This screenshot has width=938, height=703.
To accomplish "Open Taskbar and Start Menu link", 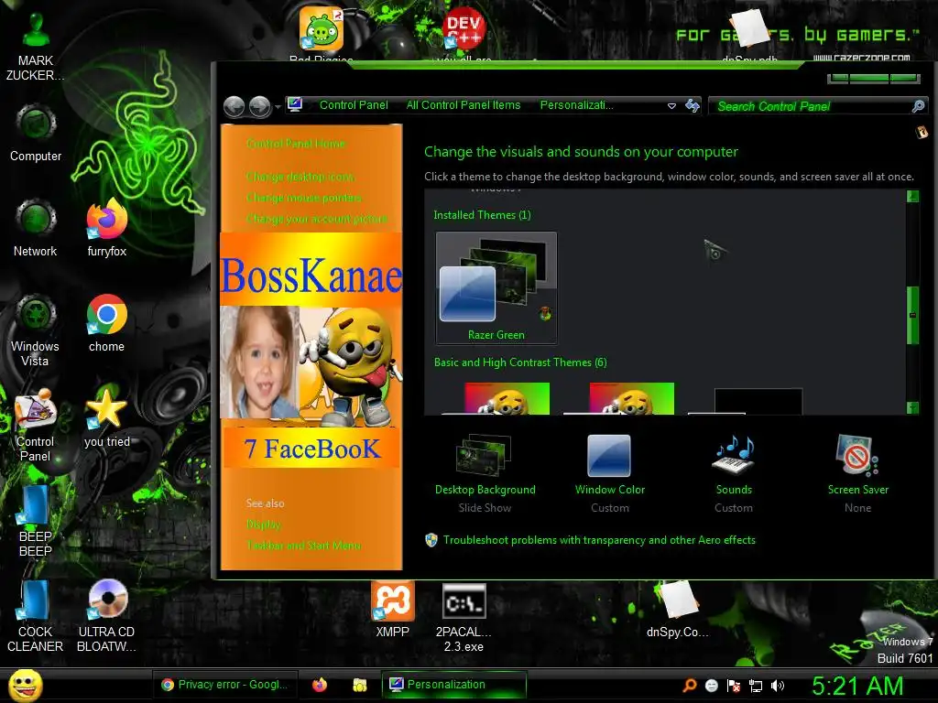I will 304,546.
